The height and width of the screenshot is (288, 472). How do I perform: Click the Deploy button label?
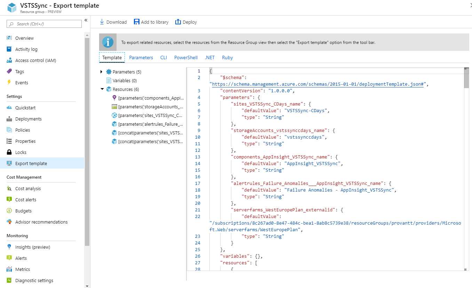pyautogui.click(x=190, y=22)
